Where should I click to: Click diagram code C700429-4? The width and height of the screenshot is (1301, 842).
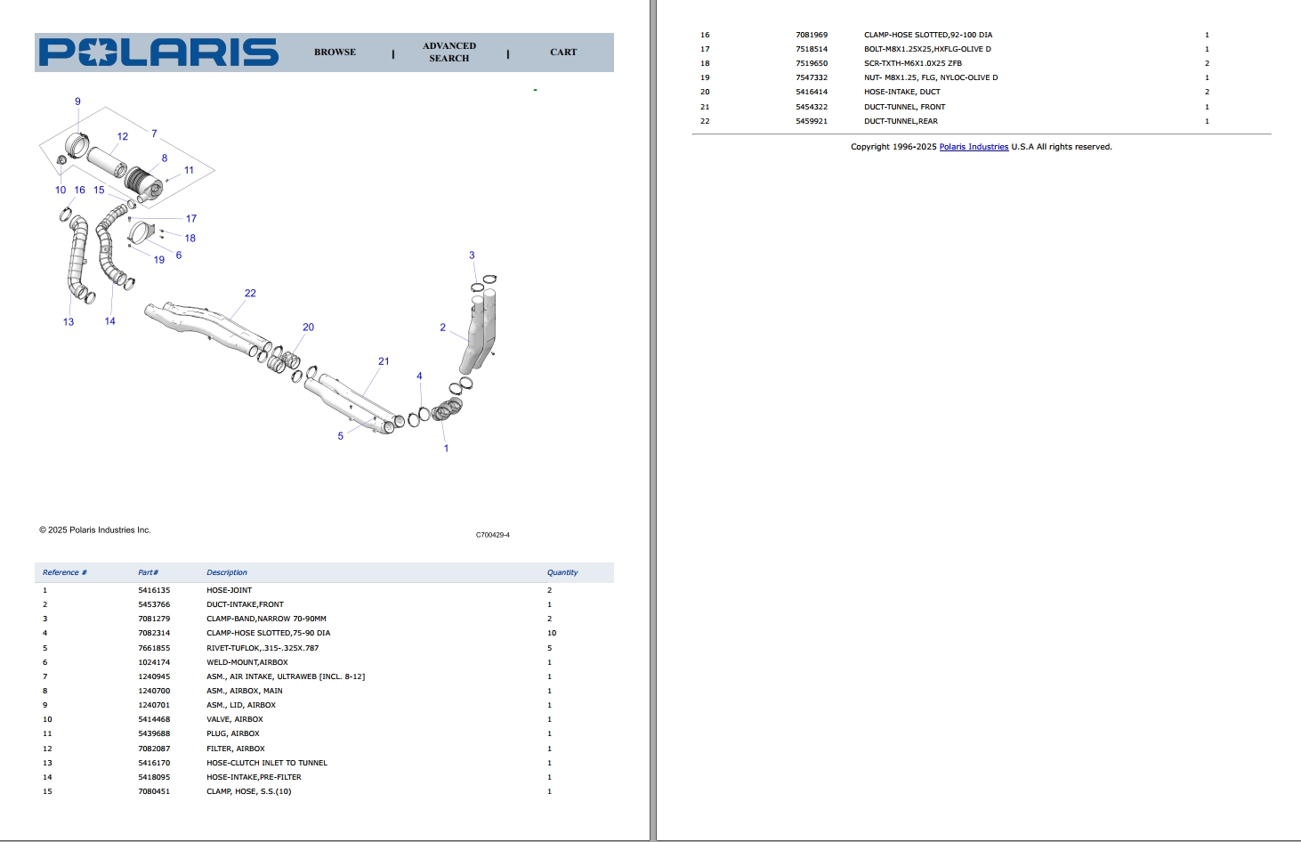click(x=493, y=535)
